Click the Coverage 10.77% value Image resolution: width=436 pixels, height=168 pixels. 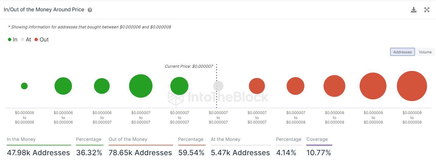[x=319, y=152]
